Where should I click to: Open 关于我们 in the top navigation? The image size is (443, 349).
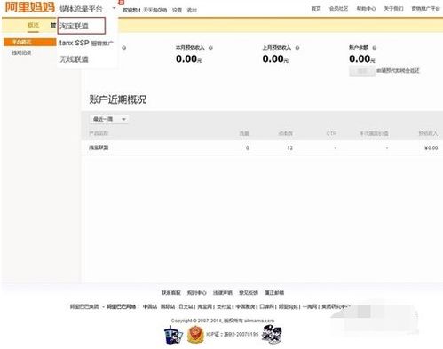pos(393,9)
